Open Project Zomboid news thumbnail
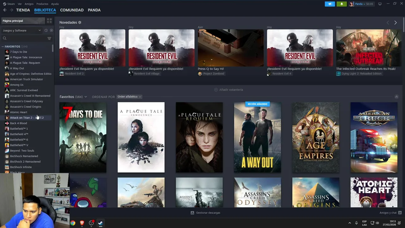The height and width of the screenshot is (228, 405). point(231,48)
